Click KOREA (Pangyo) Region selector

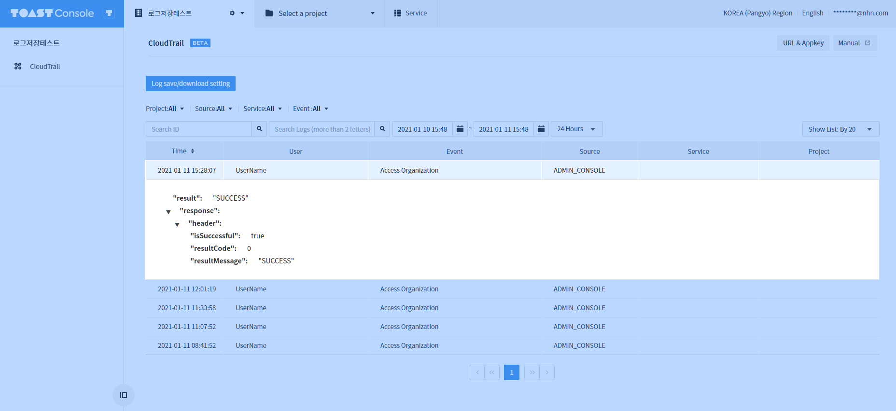pos(757,13)
